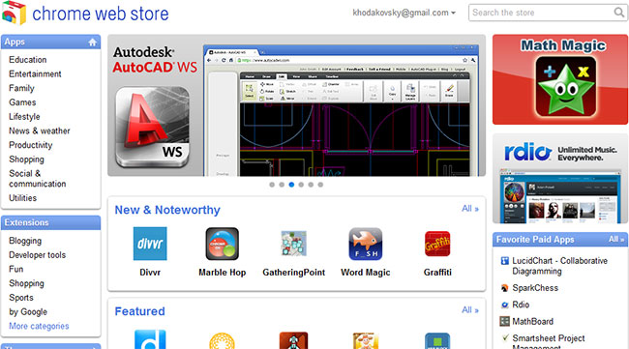Image resolution: width=629 pixels, height=349 pixels.
Task: Click the Rdio list icon
Action: click(504, 305)
